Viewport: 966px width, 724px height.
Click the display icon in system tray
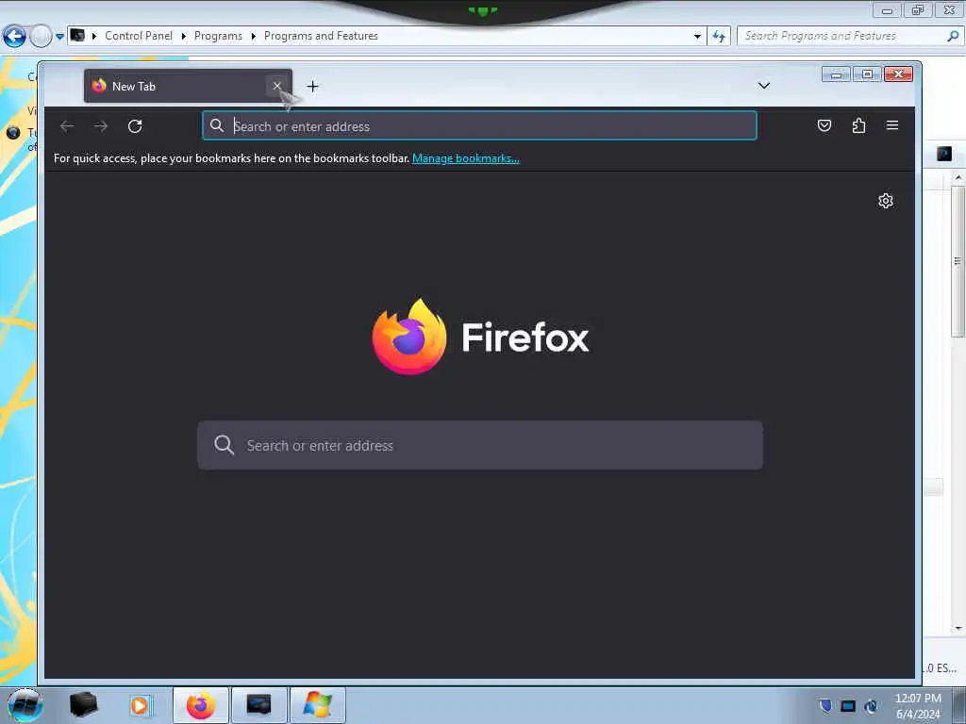coord(848,706)
